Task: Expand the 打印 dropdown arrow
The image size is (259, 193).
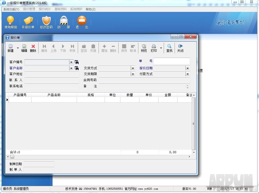Action: click(161, 48)
